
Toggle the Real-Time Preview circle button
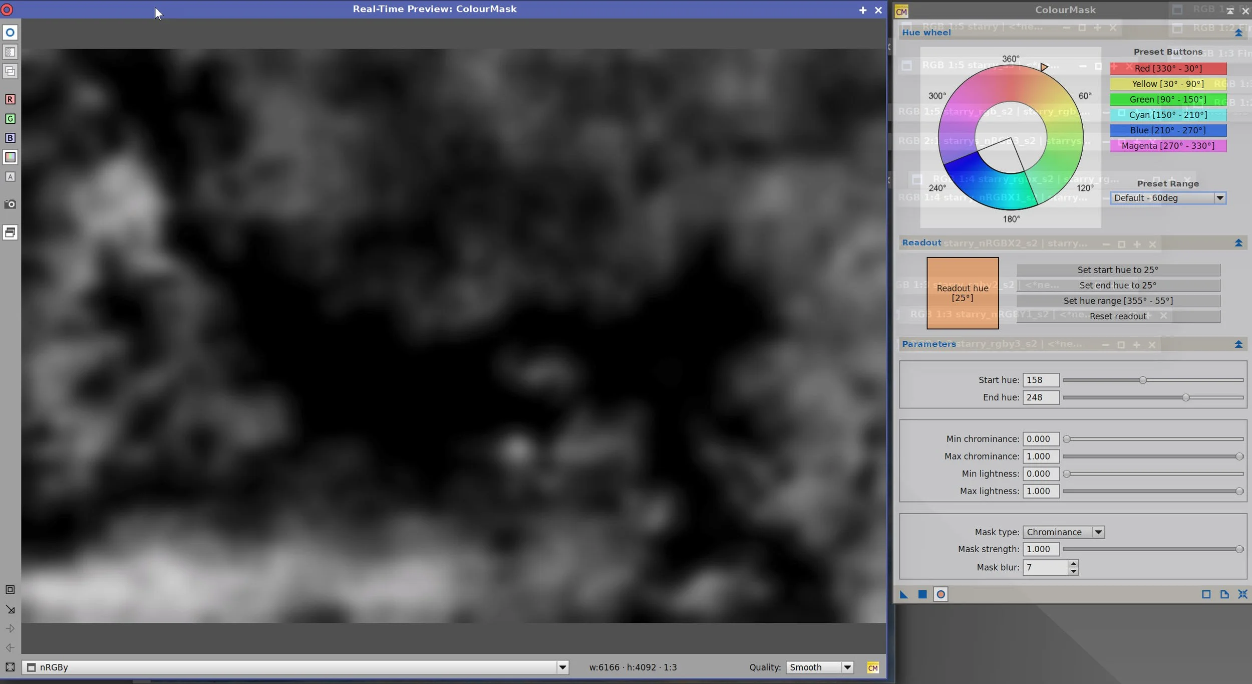tap(941, 594)
